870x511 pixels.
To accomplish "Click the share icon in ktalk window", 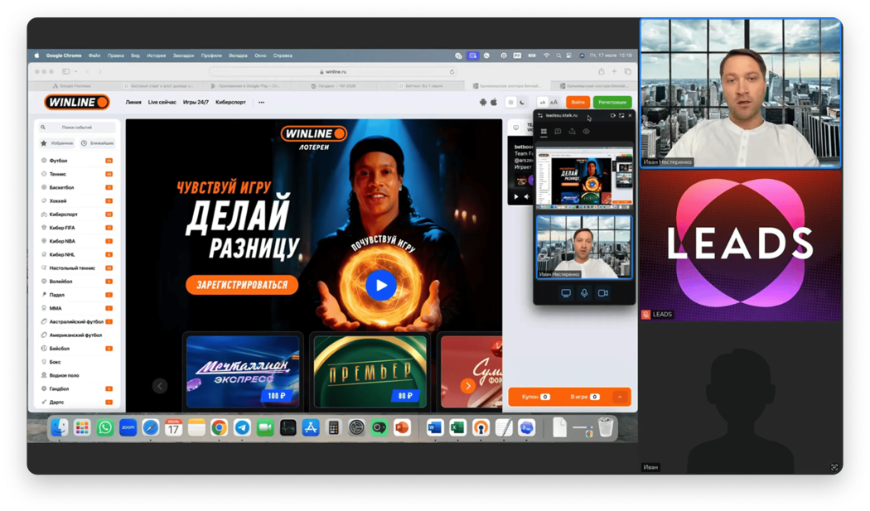I will tap(572, 132).
